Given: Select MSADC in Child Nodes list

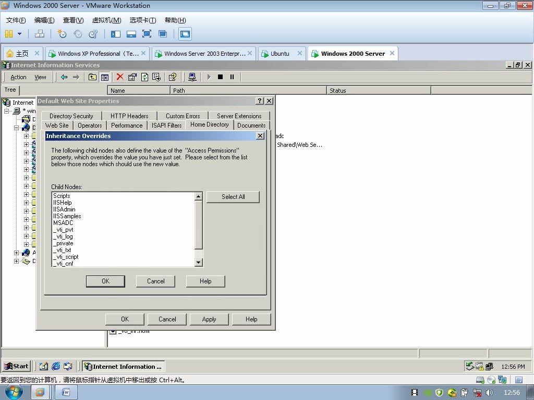Looking at the screenshot, I should pyautogui.click(x=63, y=223).
